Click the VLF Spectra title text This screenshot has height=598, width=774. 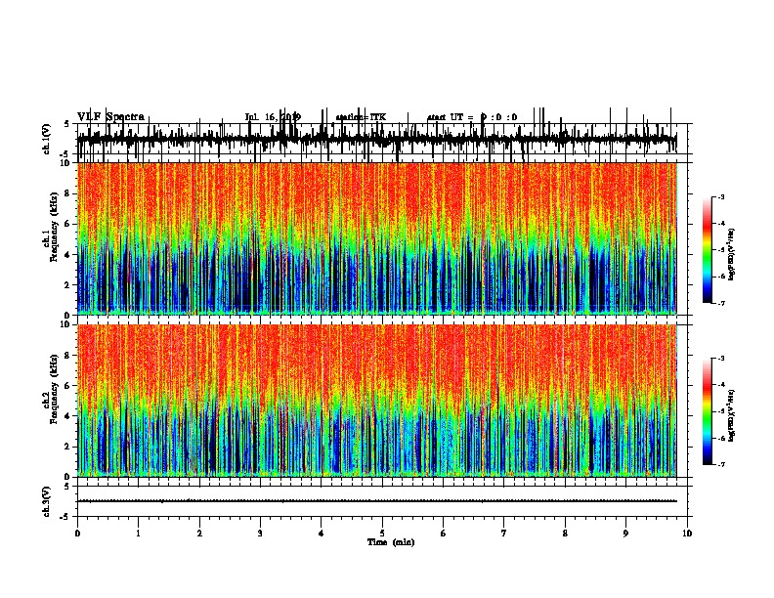tap(110, 117)
